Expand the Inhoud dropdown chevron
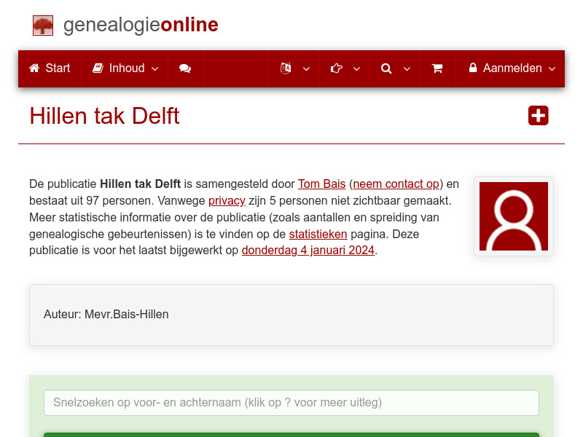This screenshot has width=583, height=437. pyautogui.click(x=155, y=68)
